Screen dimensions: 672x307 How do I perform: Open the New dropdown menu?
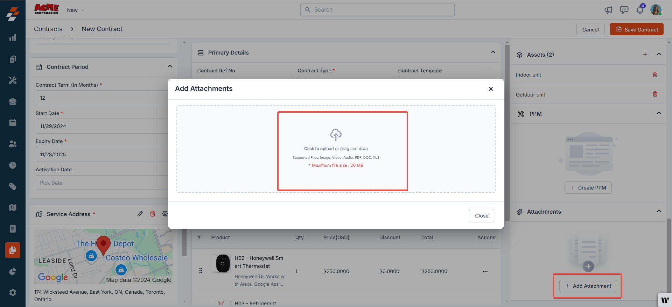(76, 10)
